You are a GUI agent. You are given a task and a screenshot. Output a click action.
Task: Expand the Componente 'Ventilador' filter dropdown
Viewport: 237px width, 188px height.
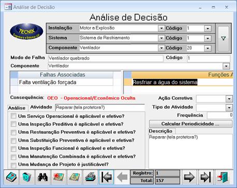point(161,48)
